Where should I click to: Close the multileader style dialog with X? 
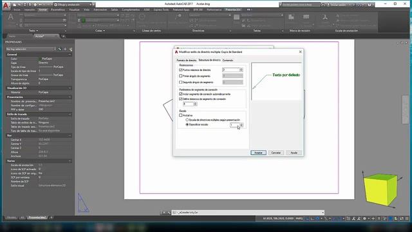pos(301,52)
